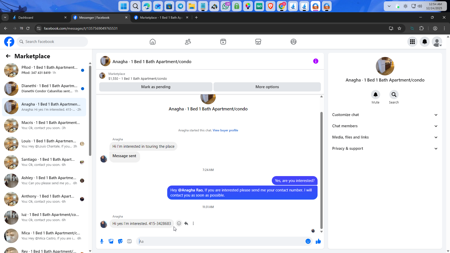Click the chat message area scrollbar
The width and height of the screenshot is (450, 253).
(x=321, y=170)
